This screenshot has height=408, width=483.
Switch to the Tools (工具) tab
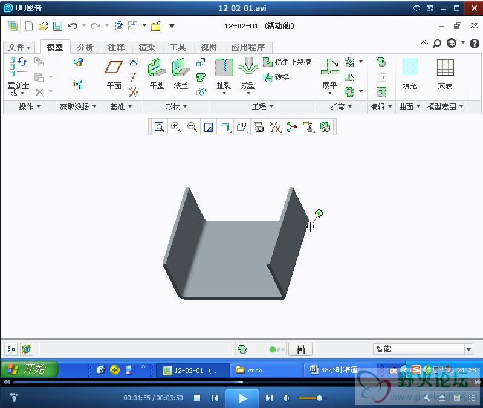click(178, 47)
